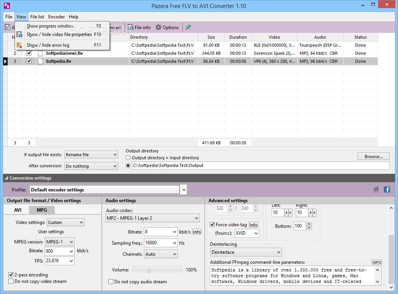Switch to the AVI tab
The height and width of the screenshot is (294, 398).
pos(18,210)
